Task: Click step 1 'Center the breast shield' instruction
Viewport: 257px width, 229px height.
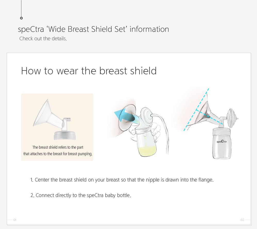Action: [122, 180]
